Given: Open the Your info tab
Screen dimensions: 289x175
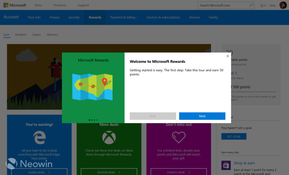Looking at the screenshot, I should pyautogui.click(x=34, y=17).
